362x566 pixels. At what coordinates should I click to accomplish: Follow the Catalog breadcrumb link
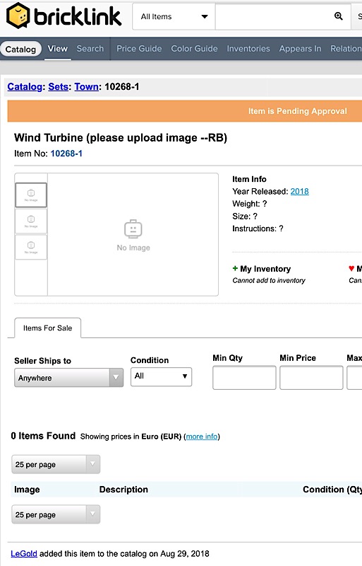[25, 86]
